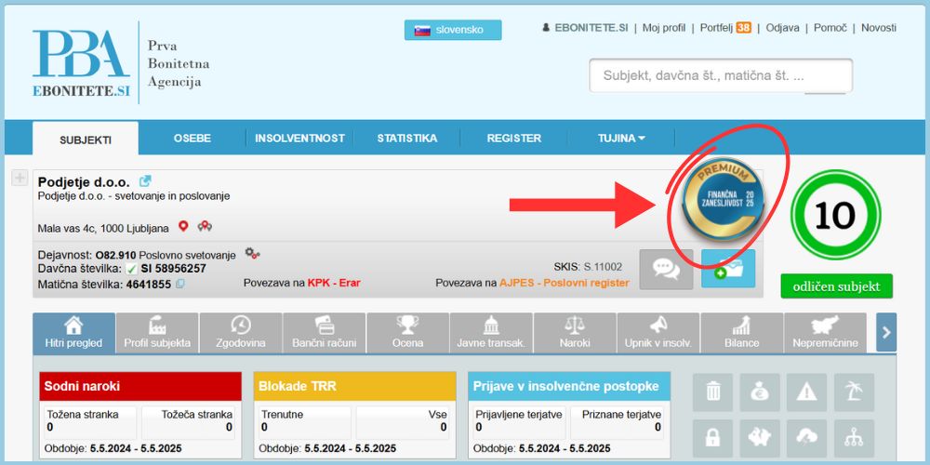Select the Javne transak. tab
The width and height of the screenshot is (930, 465).
(491, 333)
